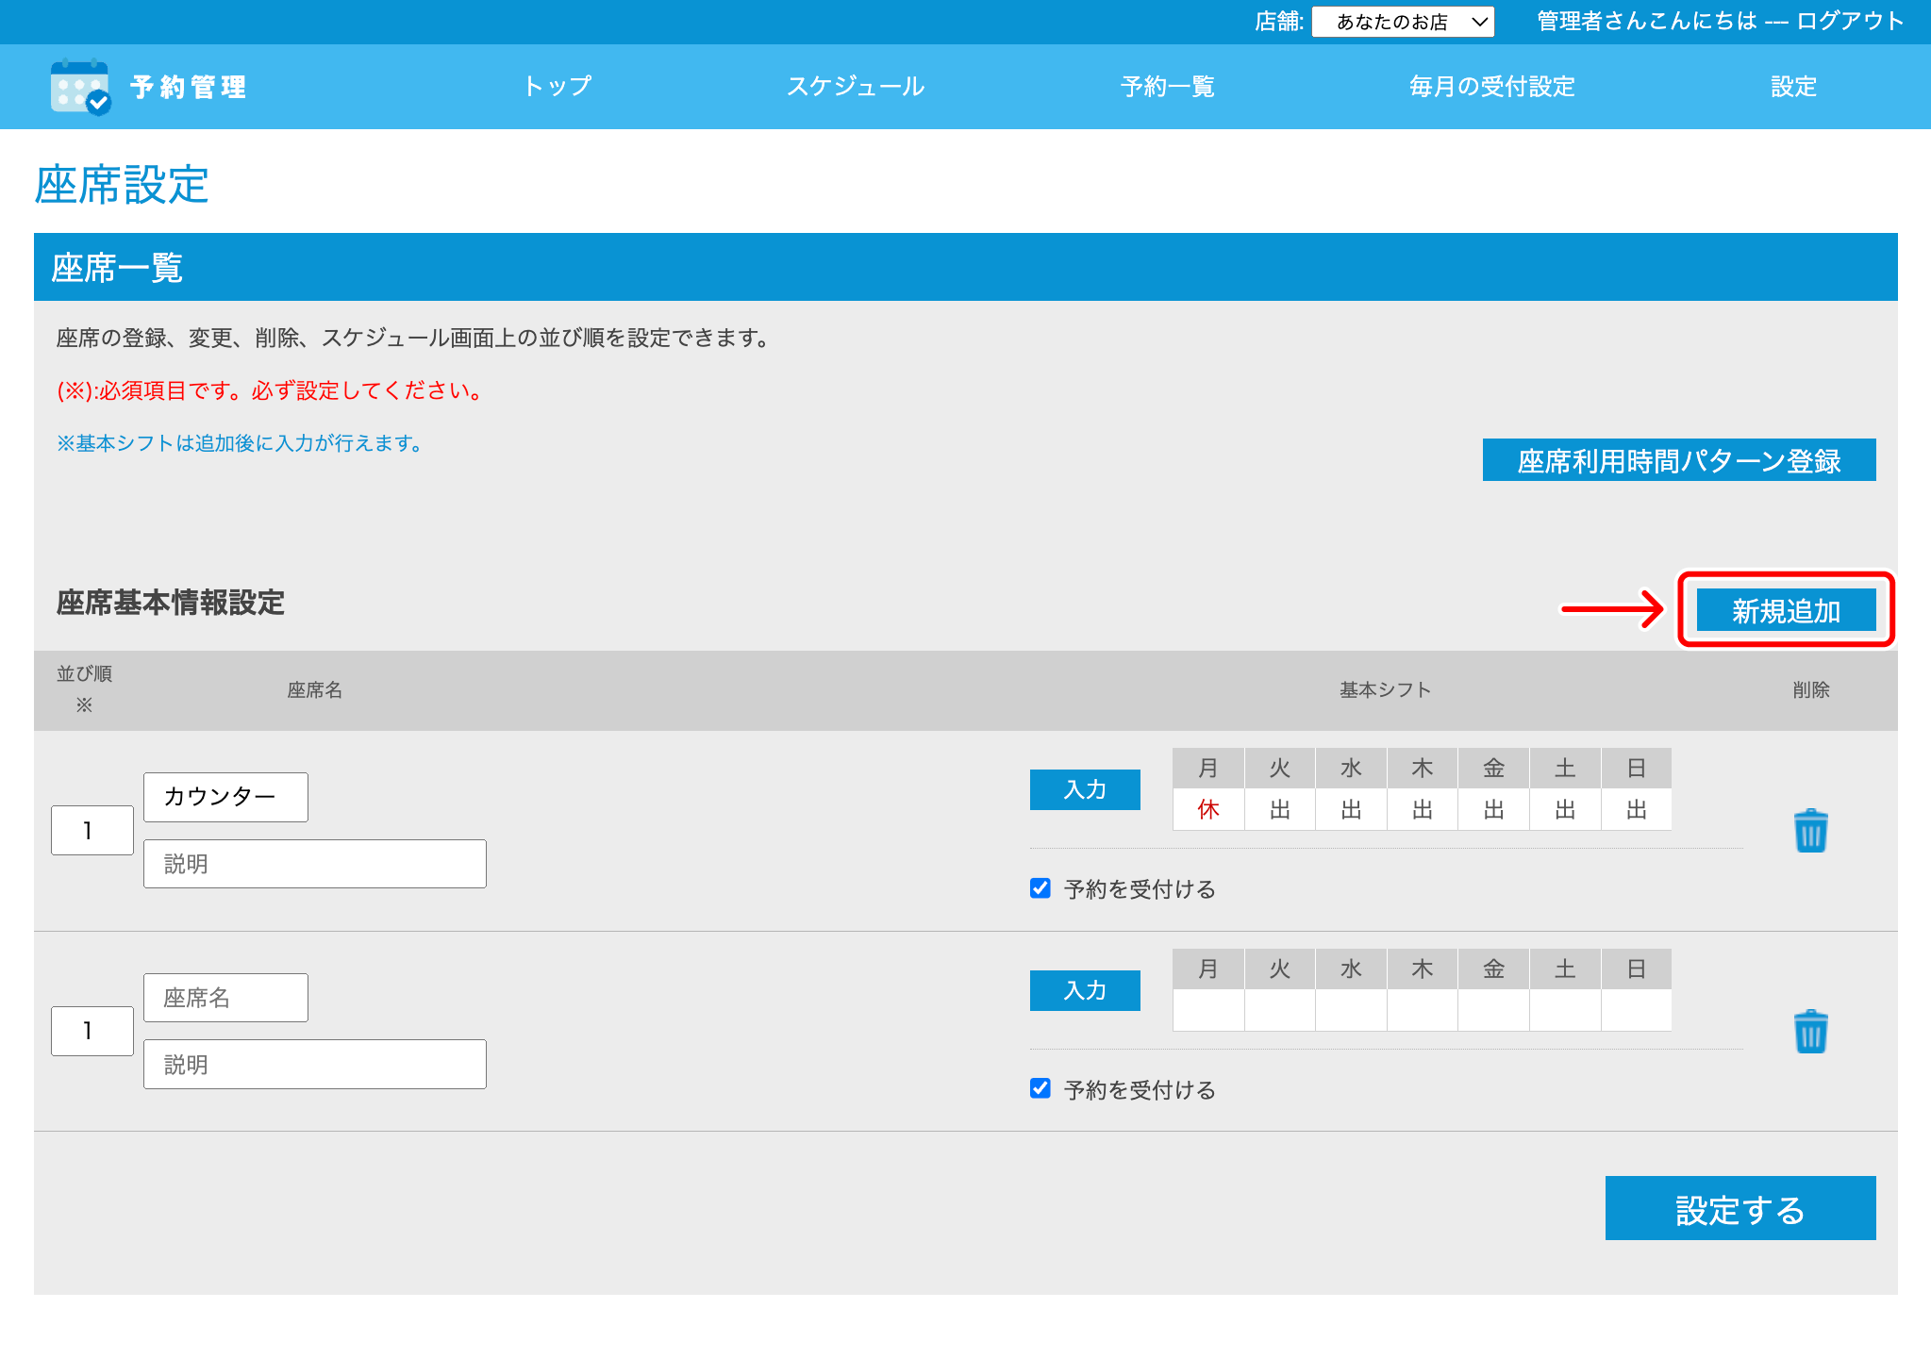The height and width of the screenshot is (1358, 1931).
Task: Open 毎月の受付設定 in the navigation
Action: tap(1491, 87)
